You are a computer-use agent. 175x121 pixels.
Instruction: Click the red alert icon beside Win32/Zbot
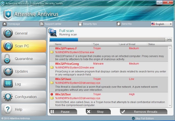[x=52, y=94]
